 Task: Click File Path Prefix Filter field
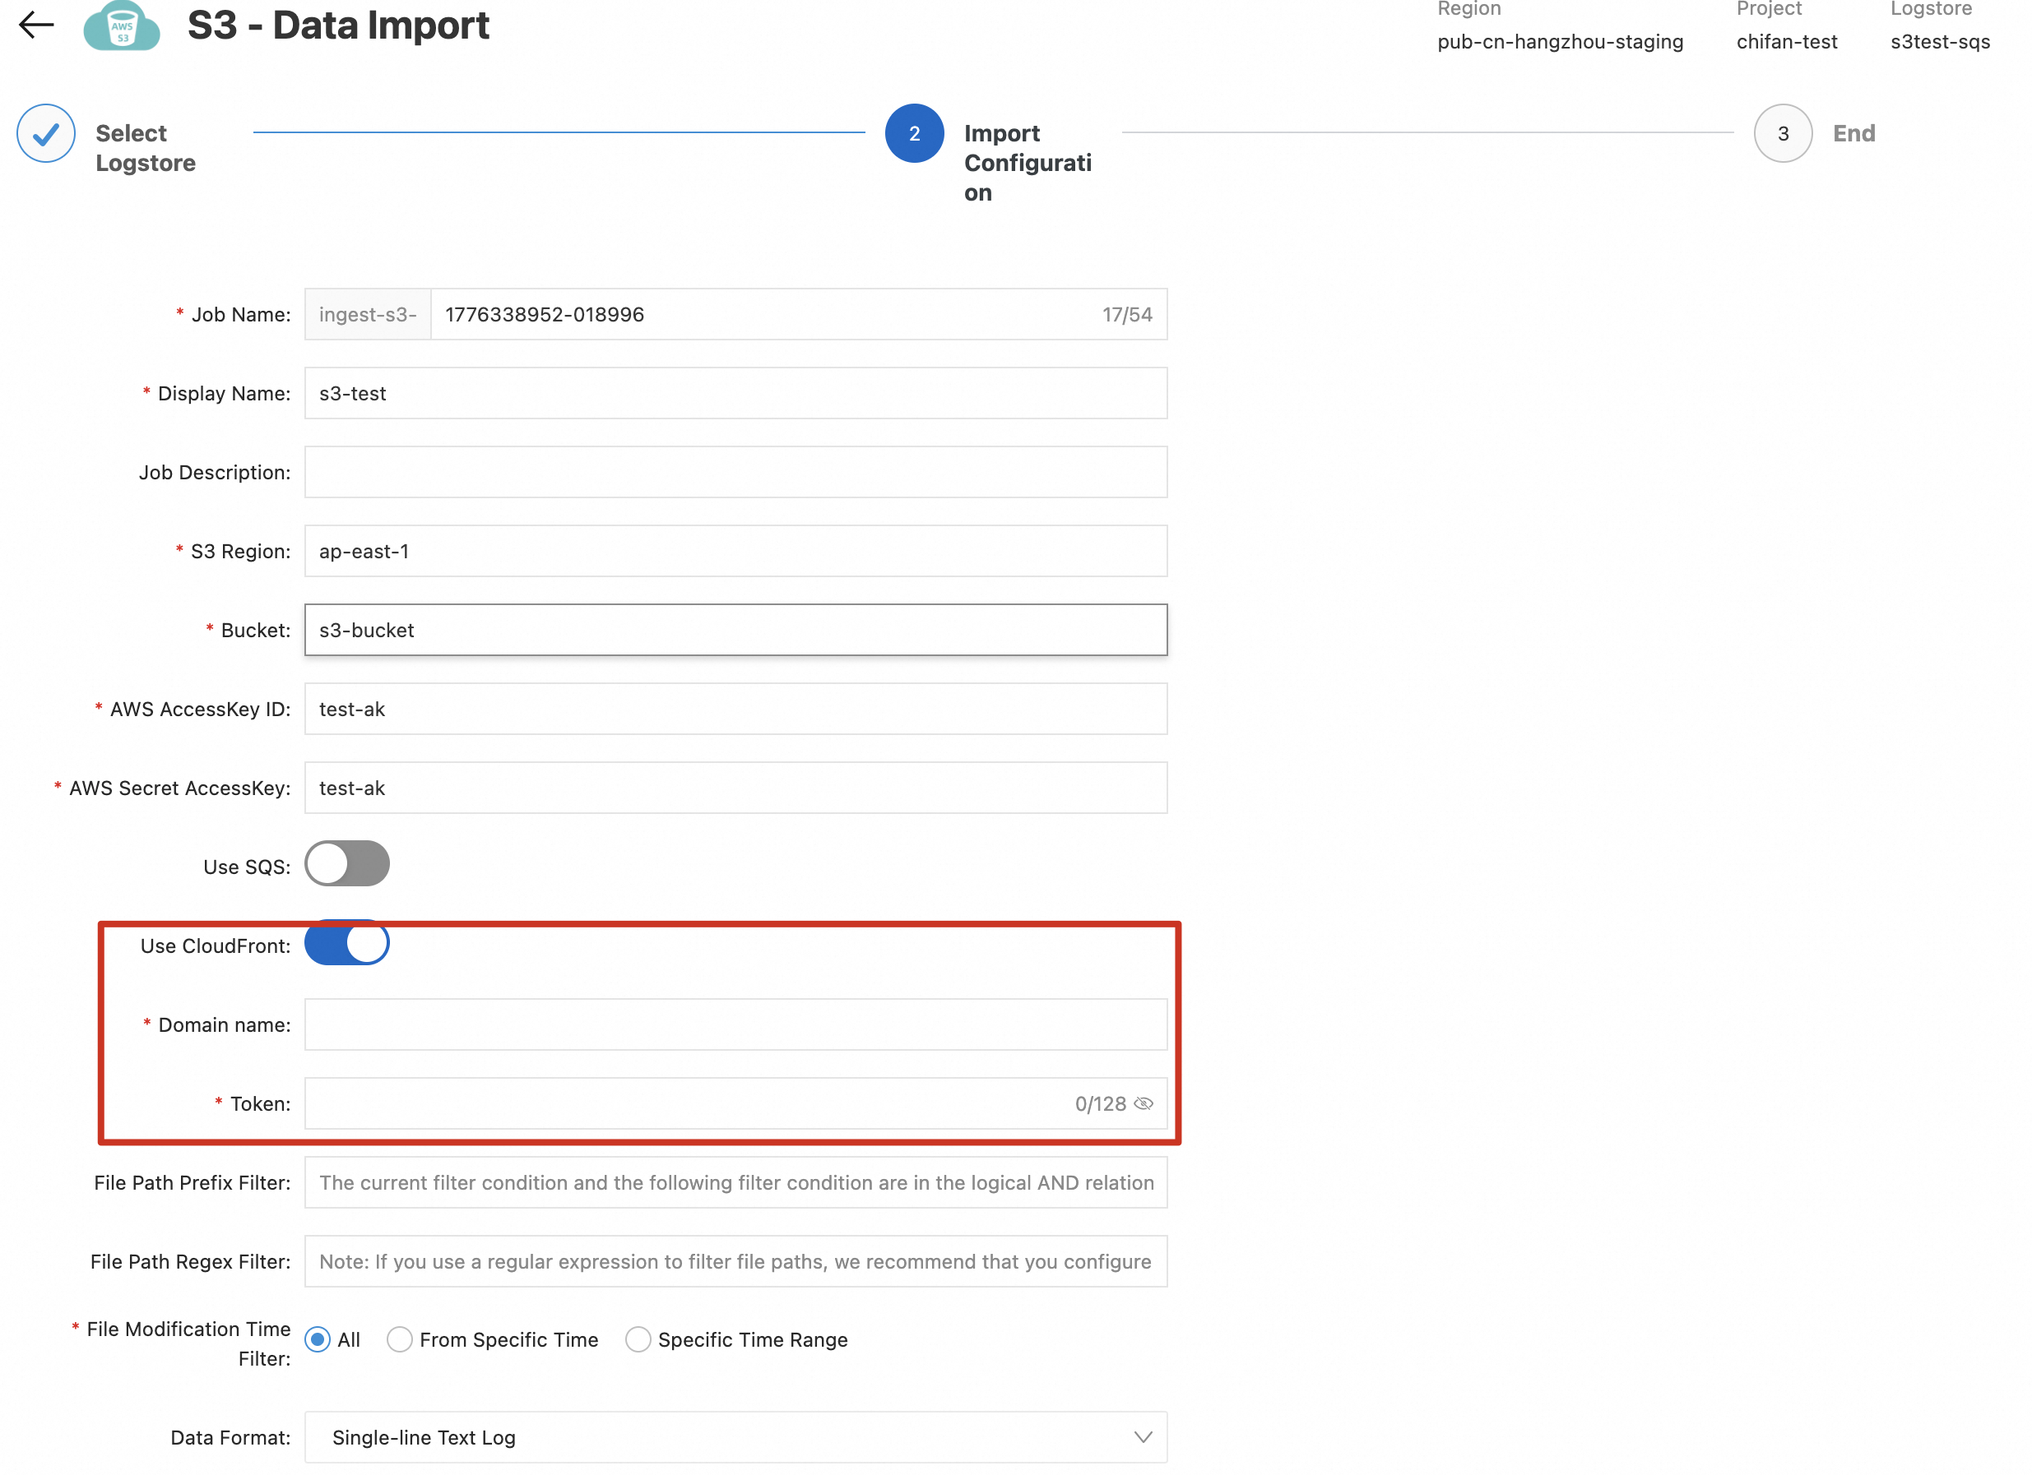[x=735, y=1183]
